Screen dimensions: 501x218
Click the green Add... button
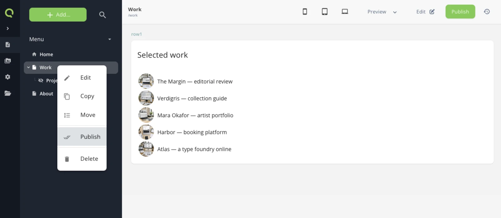[58, 15]
